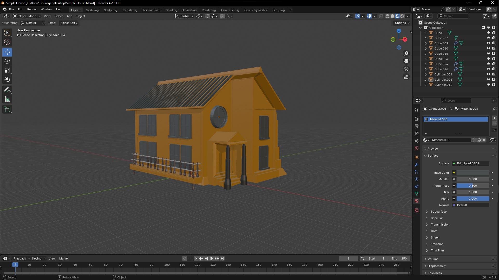Image resolution: width=499 pixels, height=280 pixels.
Task: Open the Global orientation dropdown
Action: point(184,16)
